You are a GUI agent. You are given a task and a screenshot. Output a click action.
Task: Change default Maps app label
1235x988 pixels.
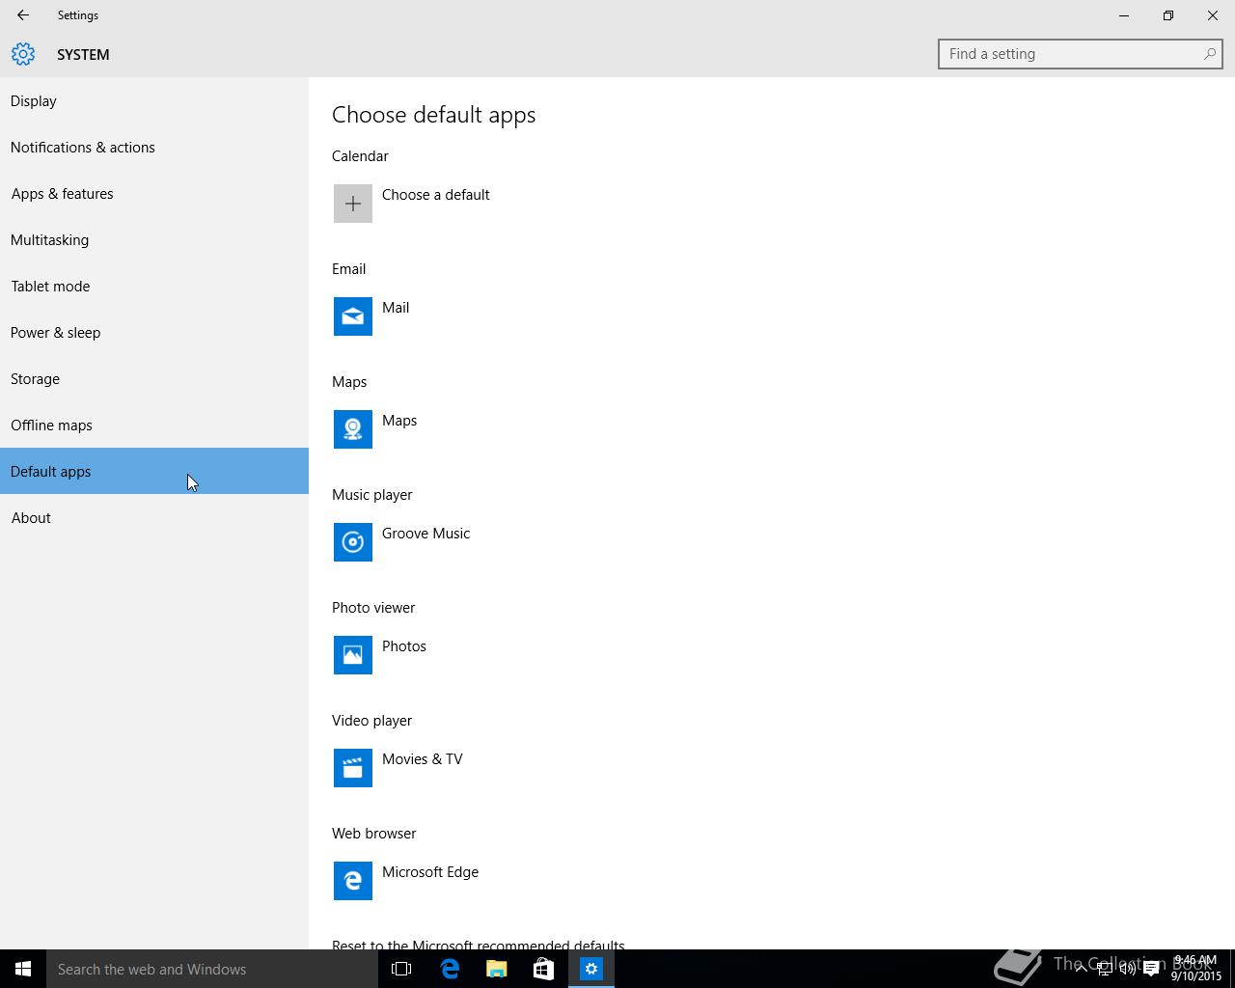(399, 421)
